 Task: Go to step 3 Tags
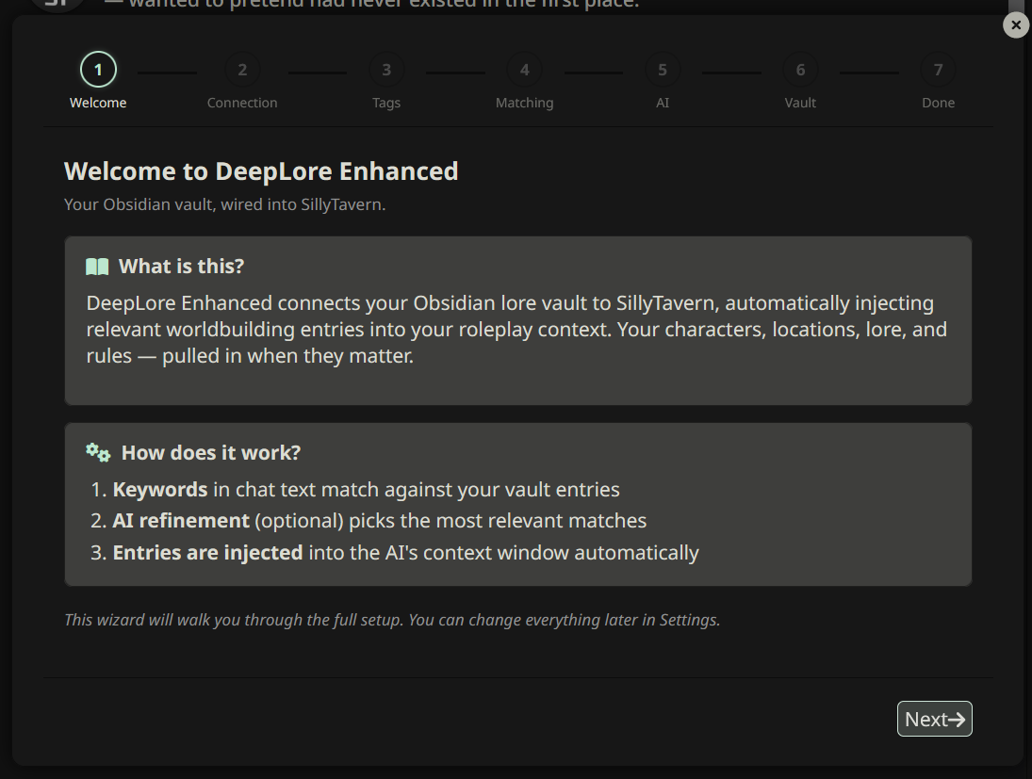386,81
